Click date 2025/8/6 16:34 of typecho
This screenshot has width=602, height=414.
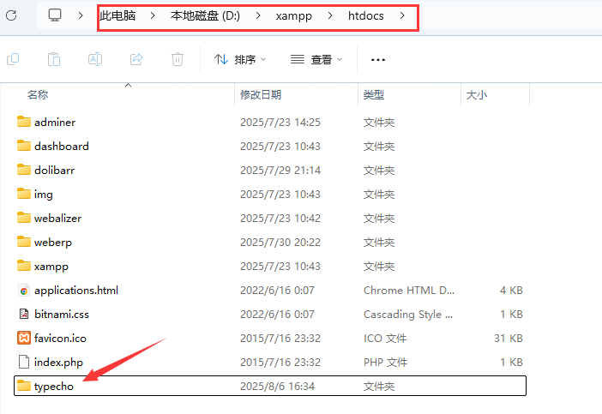coord(277,386)
